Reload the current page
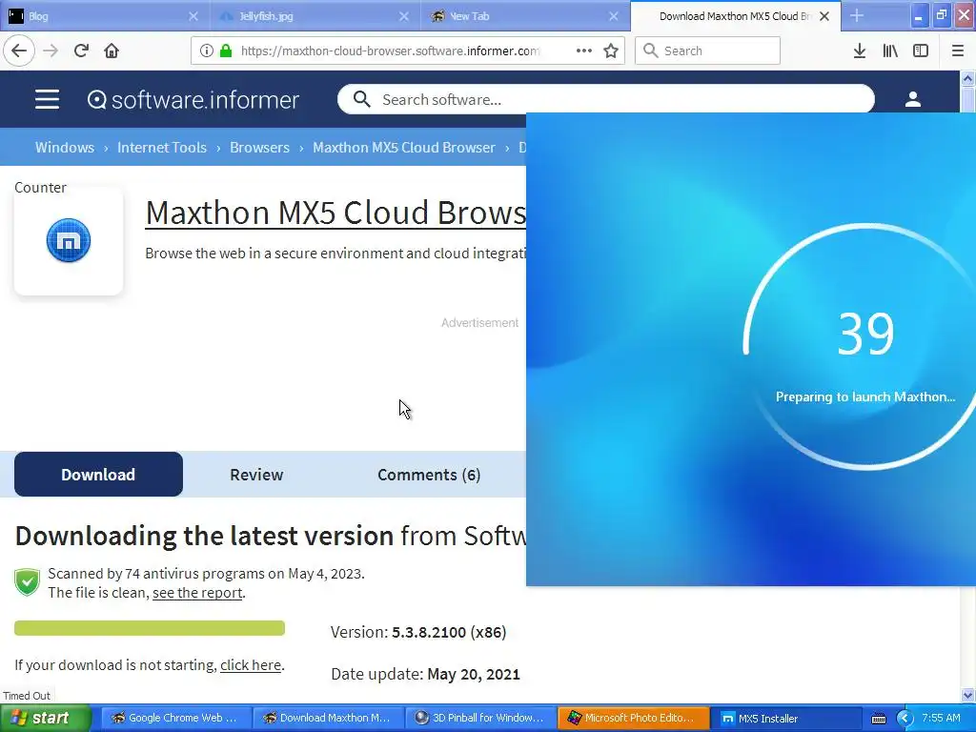The image size is (976, 732). pos(81,51)
